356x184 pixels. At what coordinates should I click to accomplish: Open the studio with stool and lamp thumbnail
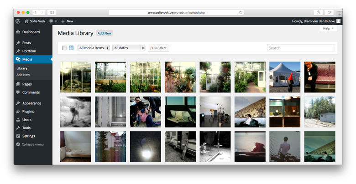pos(215,112)
